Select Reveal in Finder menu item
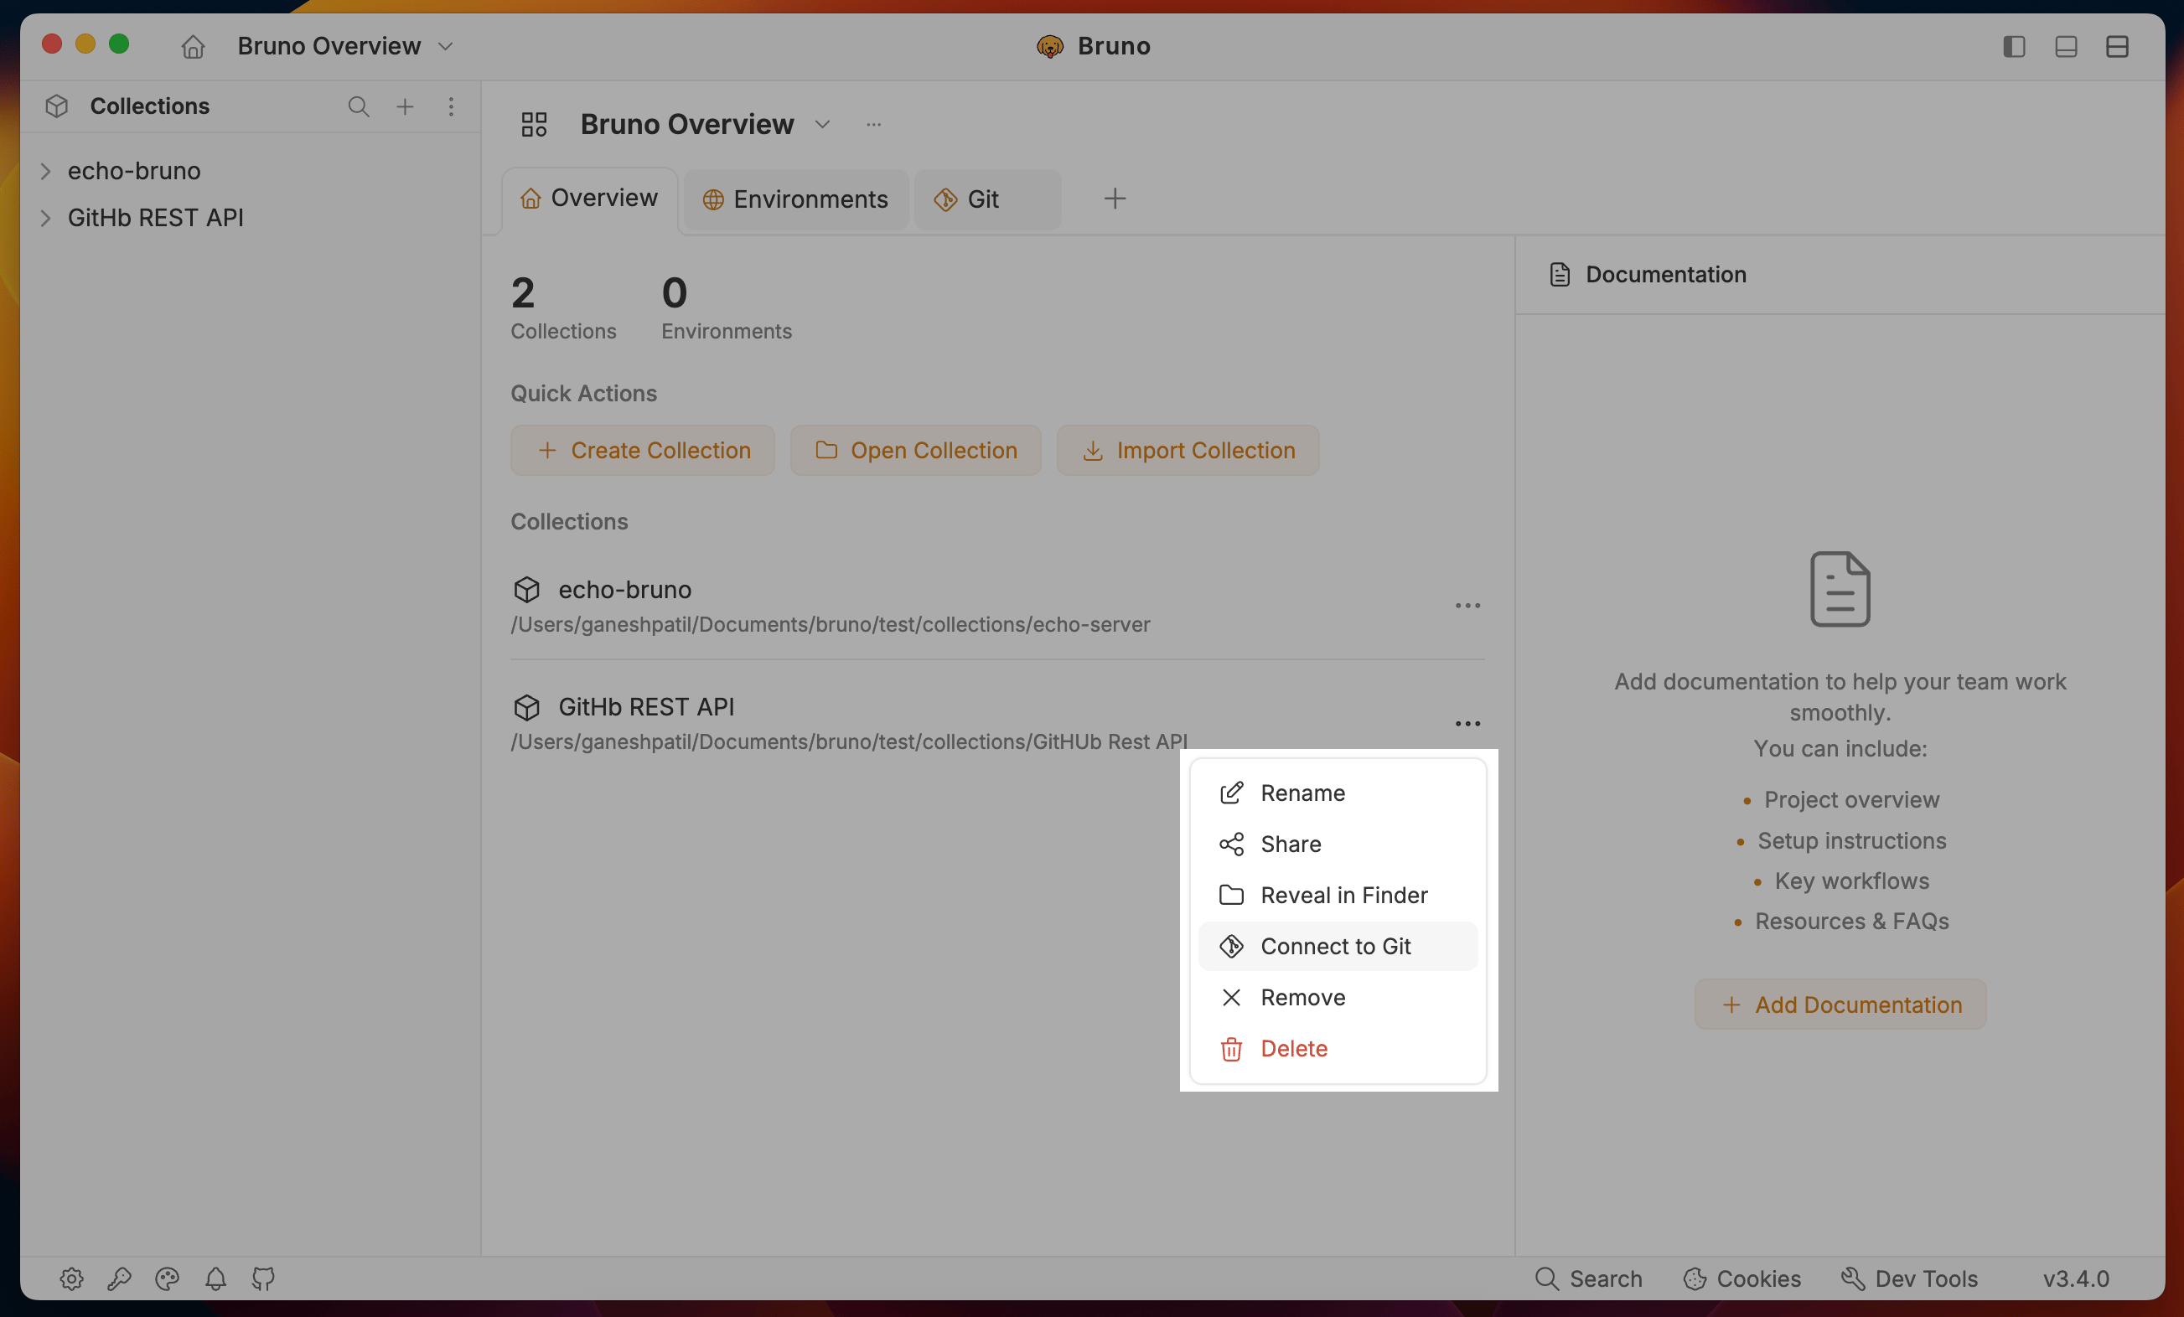The width and height of the screenshot is (2184, 1317). click(1337, 895)
